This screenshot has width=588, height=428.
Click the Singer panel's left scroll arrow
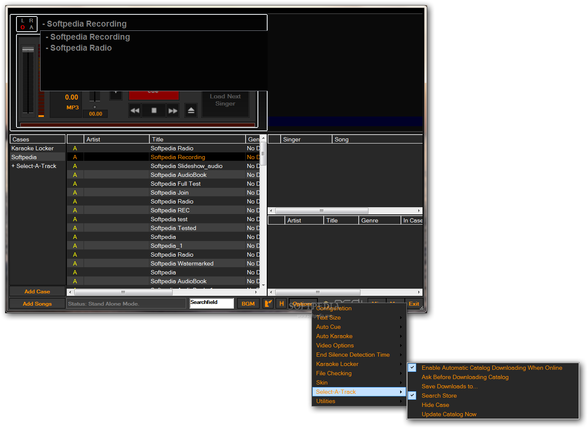click(x=271, y=211)
